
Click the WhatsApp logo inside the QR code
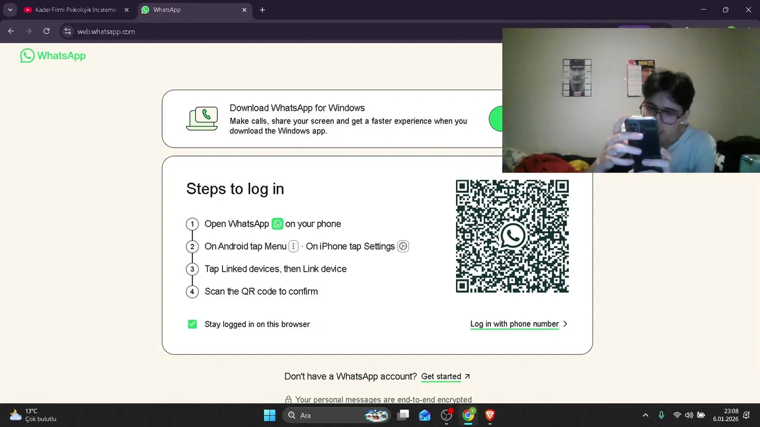(x=512, y=236)
